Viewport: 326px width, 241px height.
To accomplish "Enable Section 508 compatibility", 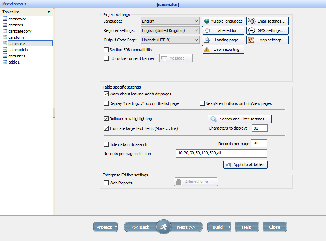I will click(106, 50).
